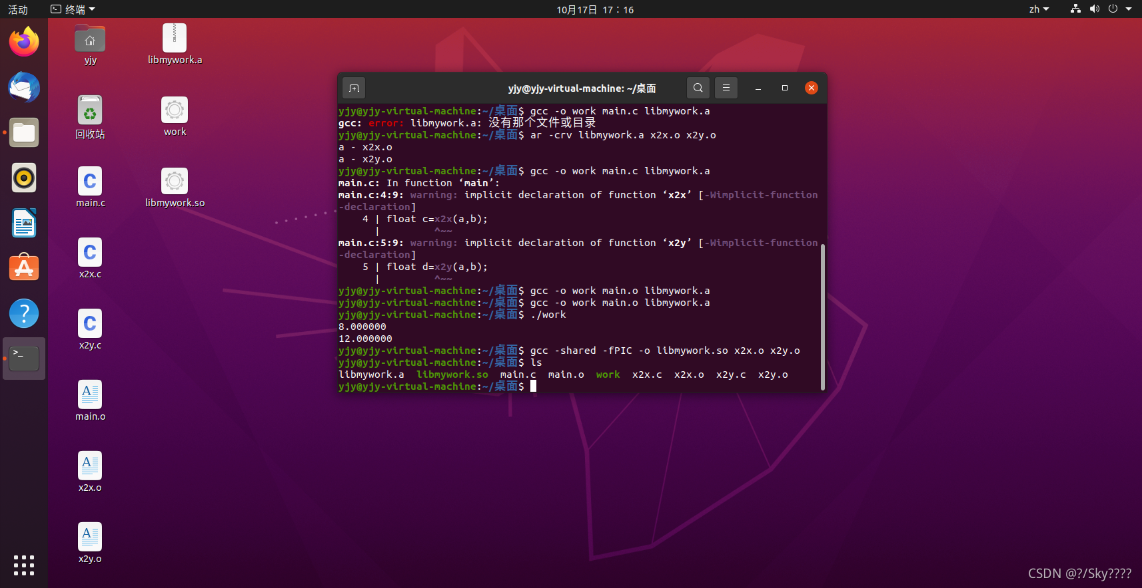
Task: Close the terminal window
Action: coord(812,88)
